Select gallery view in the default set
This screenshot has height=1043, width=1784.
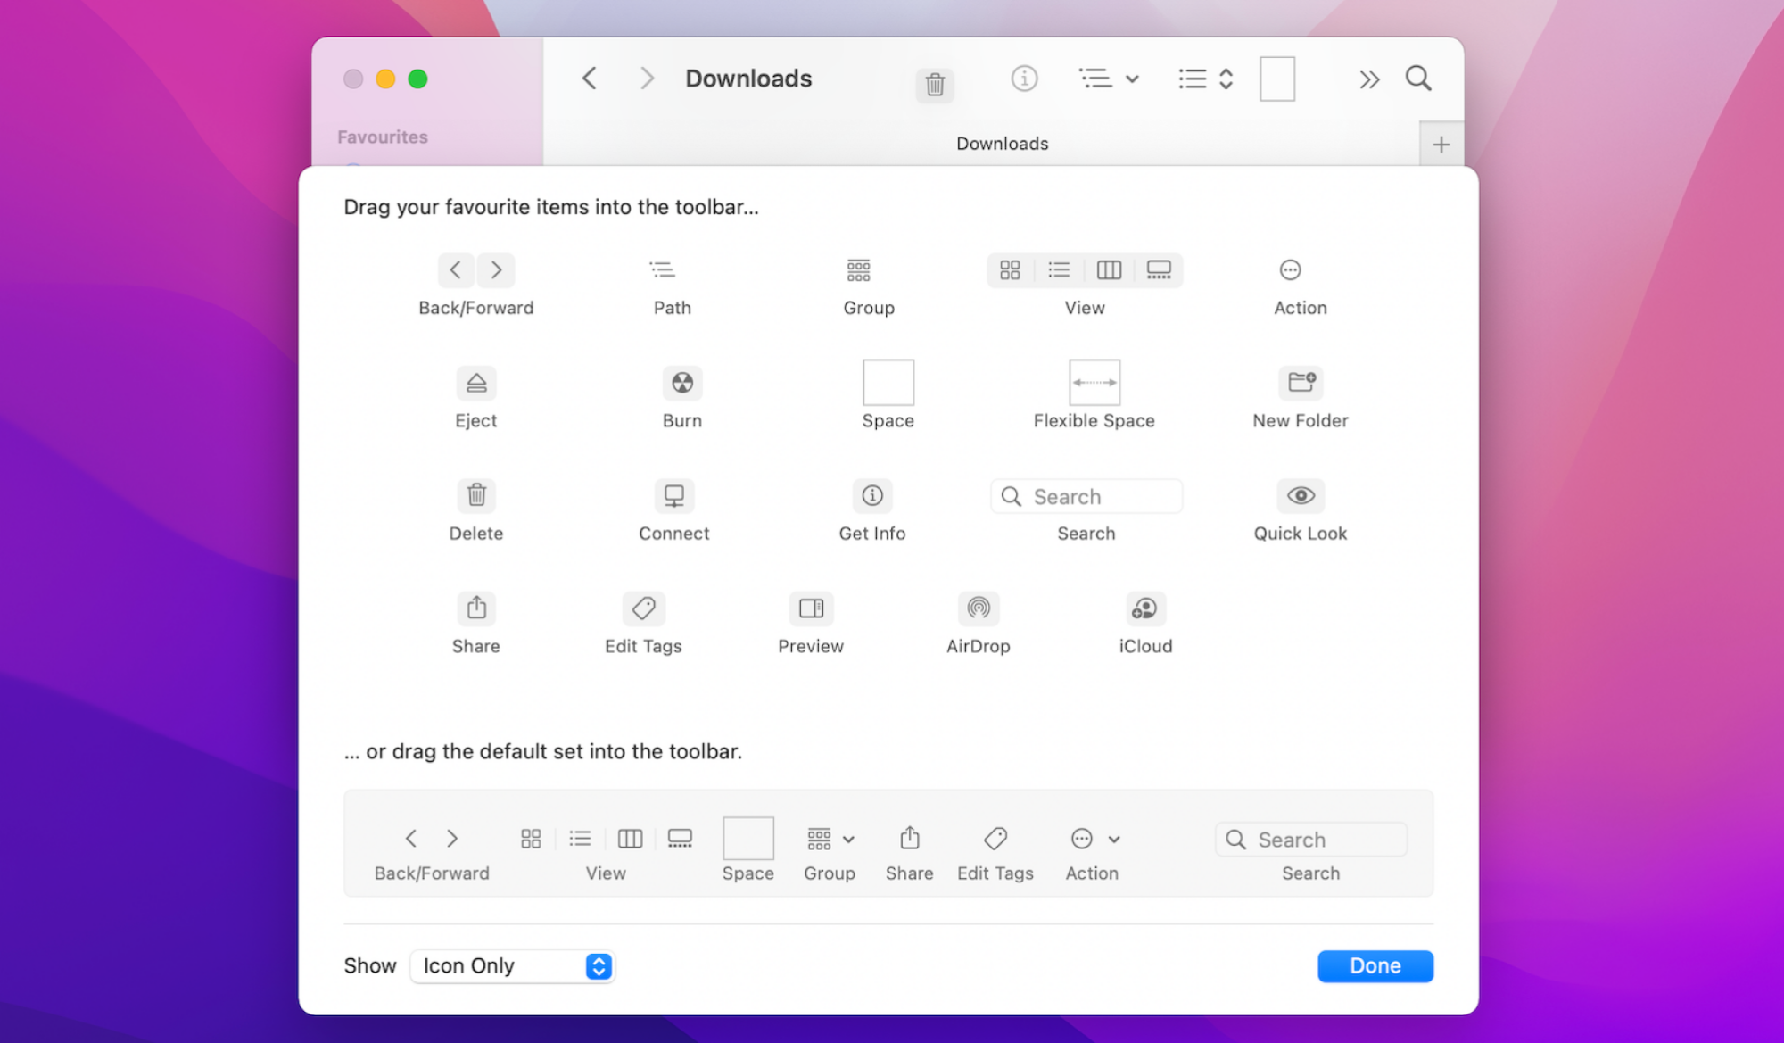680,839
